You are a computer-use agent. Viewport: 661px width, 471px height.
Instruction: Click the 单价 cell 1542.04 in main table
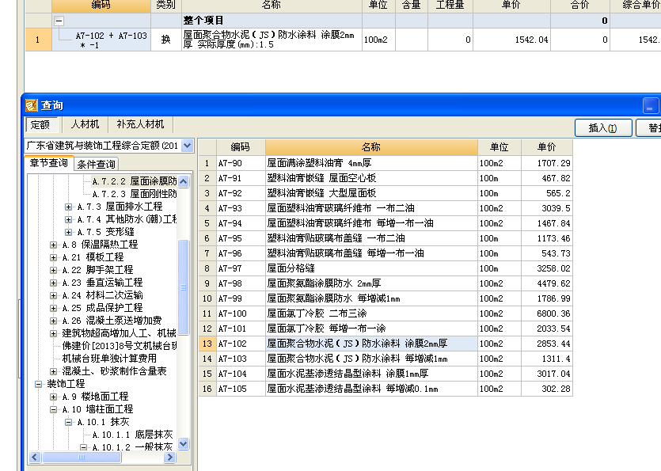click(511, 40)
